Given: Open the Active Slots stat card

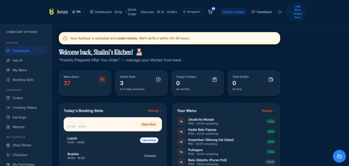Looking at the screenshot, I should coord(141,83).
